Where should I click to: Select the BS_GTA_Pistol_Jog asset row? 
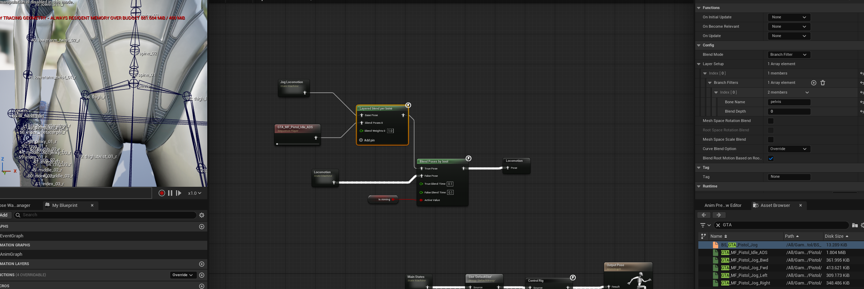pos(781,245)
